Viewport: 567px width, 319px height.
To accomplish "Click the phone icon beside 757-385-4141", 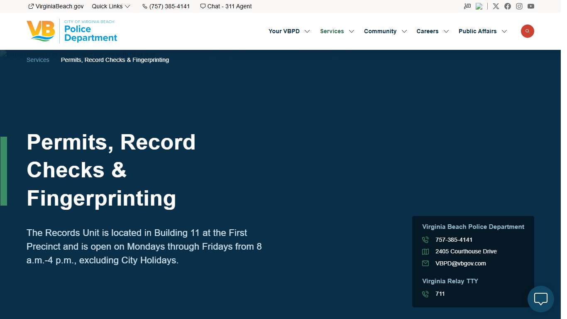I will [x=425, y=240].
